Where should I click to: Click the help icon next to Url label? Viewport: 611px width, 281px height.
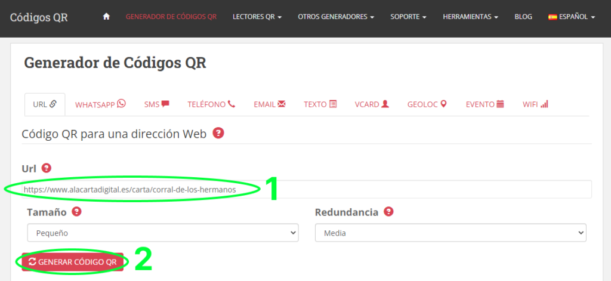(47, 168)
